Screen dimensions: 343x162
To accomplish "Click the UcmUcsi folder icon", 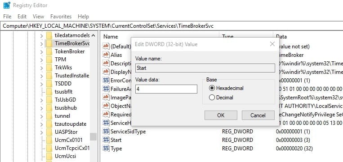I will [x=49, y=156].
